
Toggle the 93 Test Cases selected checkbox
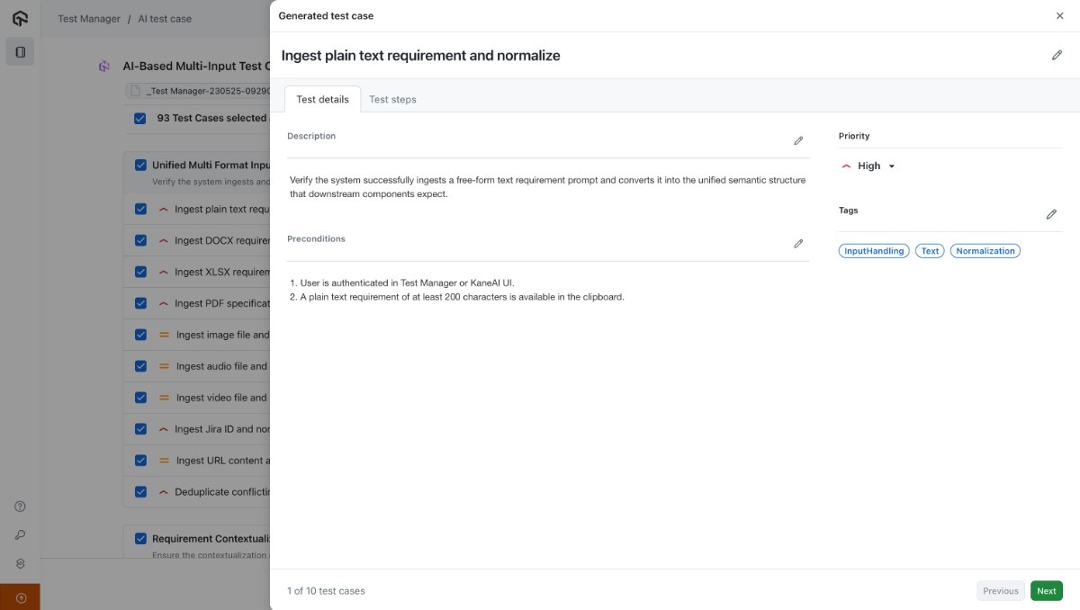click(x=139, y=118)
